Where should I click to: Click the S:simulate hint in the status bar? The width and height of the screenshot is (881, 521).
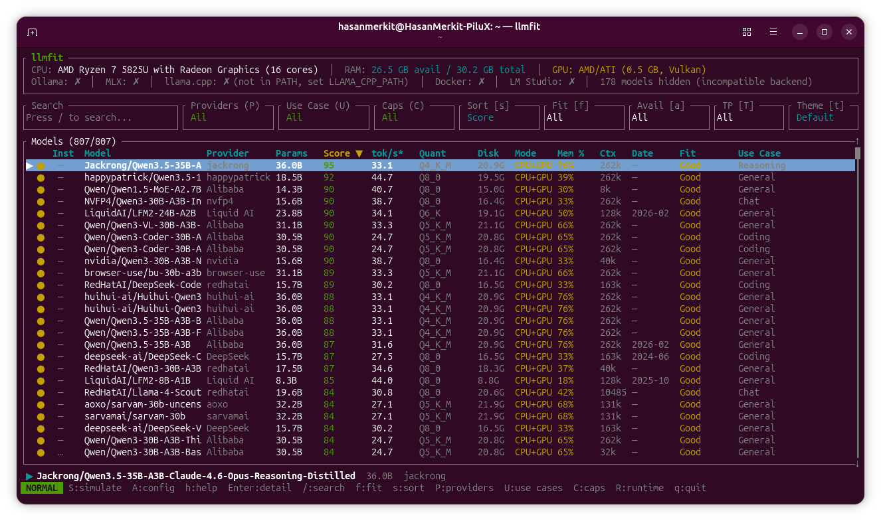(x=95, y=488)
